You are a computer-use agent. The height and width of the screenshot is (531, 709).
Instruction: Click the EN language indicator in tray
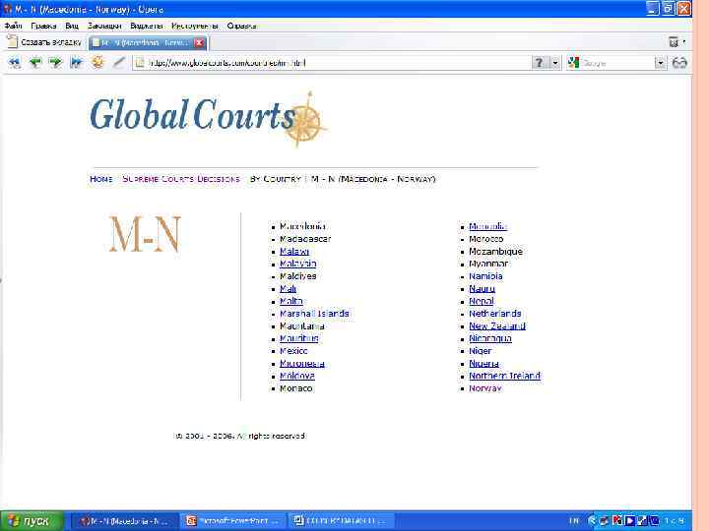(x=574, y=521)
